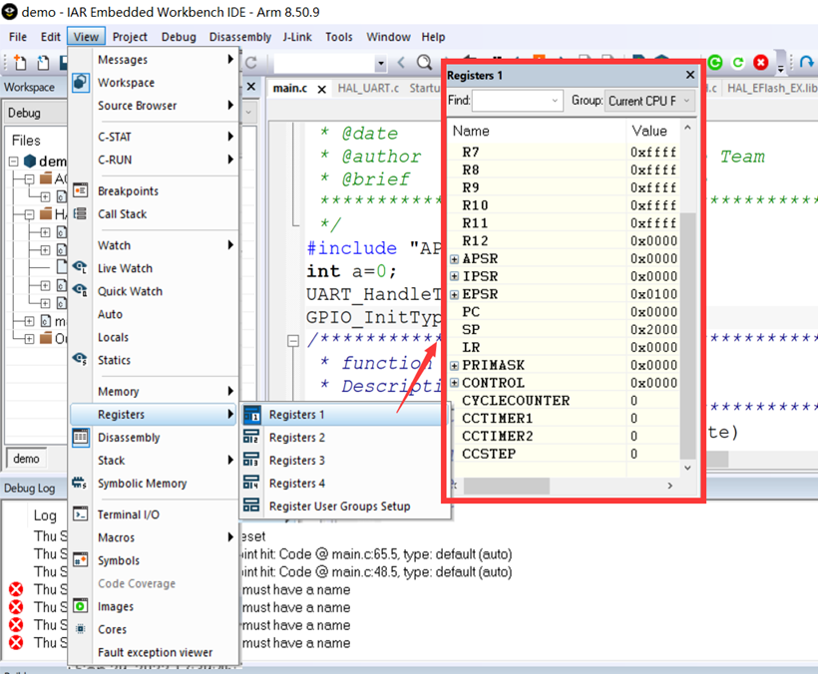818x674 pixels.
Task: Choose Symbolic Memory menu entry
Action: (142, 484)
